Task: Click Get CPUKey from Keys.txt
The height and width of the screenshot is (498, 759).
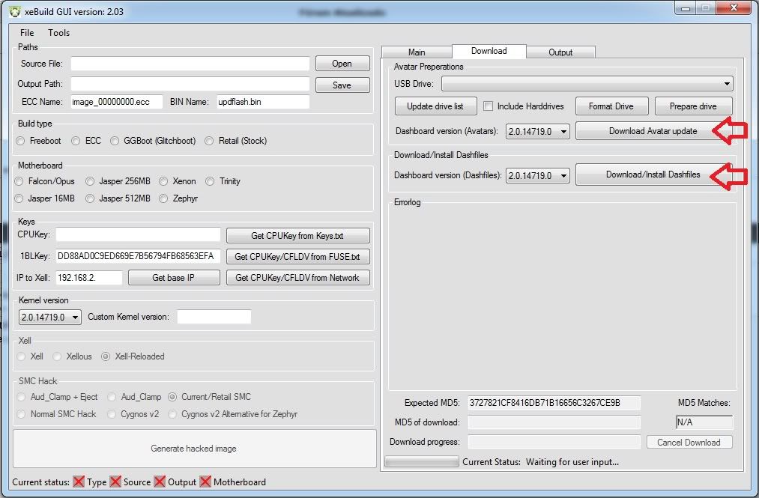Action: click(x=297, y=236)
